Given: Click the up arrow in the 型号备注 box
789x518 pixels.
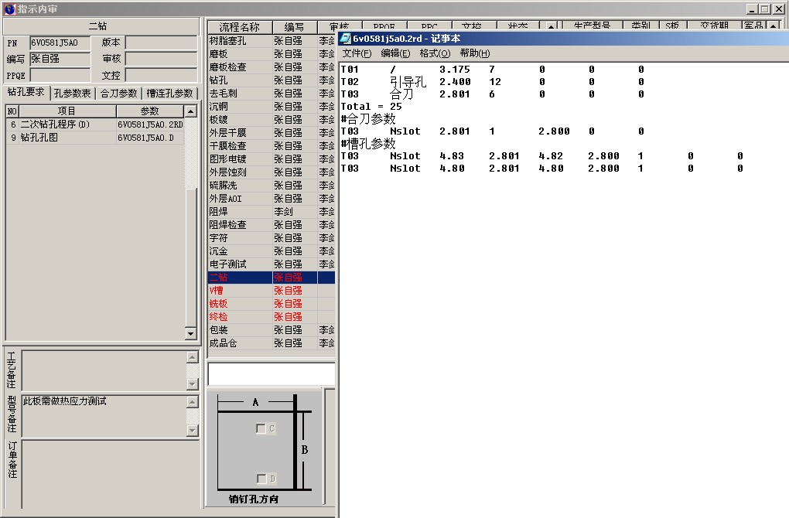Looking at the screenshot, I should [192, 402].
